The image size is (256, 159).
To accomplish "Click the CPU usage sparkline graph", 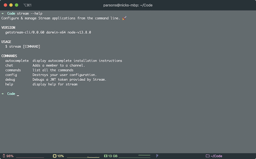I will [83, 157].
